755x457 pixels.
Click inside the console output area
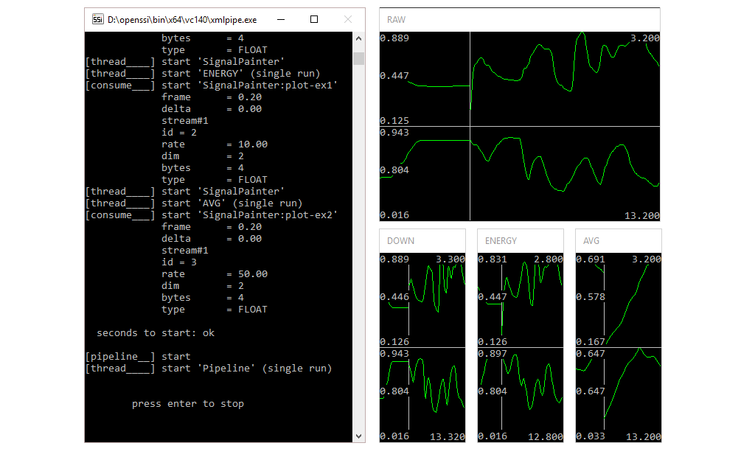tap(214, 221)
